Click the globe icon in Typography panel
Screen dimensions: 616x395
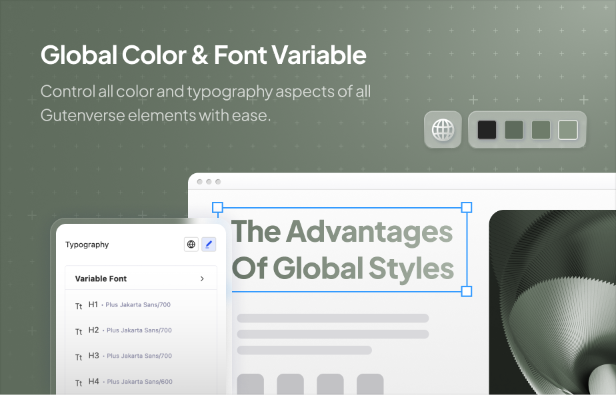(x=191, y=244)
